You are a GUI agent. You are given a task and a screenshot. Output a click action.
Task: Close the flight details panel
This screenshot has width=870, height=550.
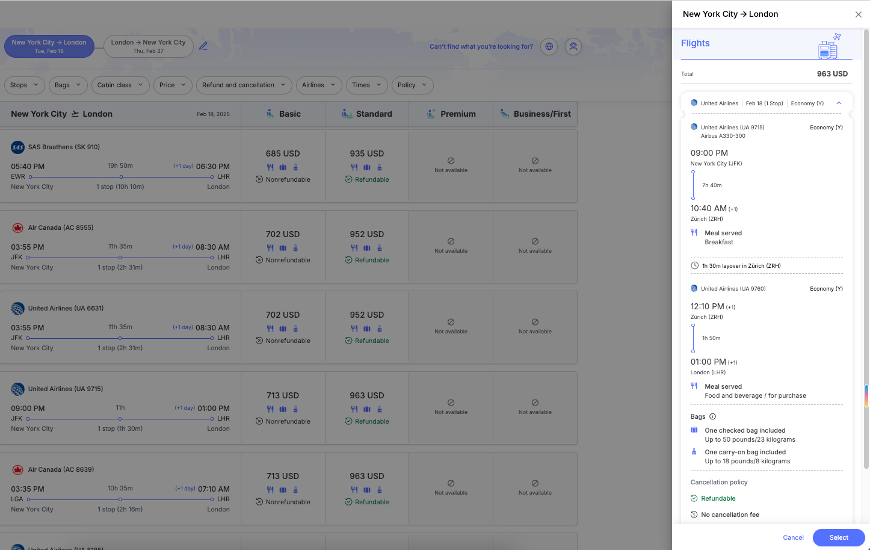pos(859,14)
